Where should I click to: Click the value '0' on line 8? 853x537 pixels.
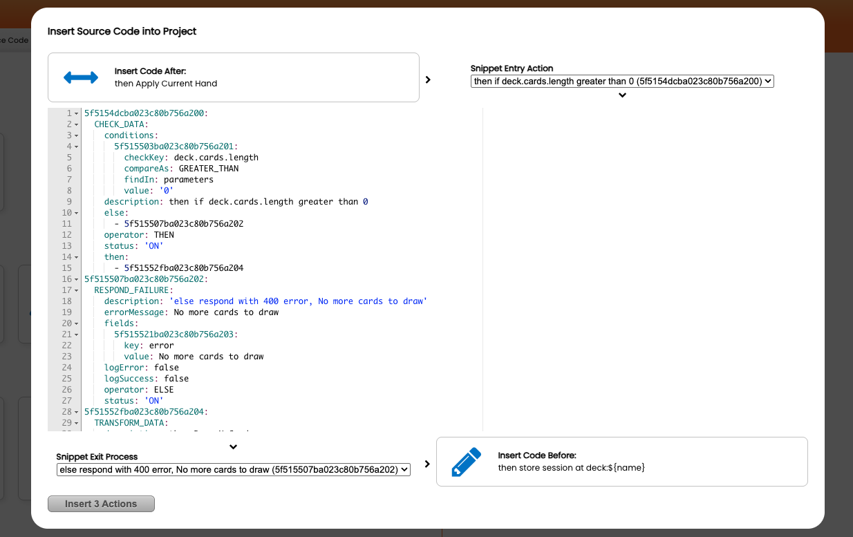[x=166, y=191]
